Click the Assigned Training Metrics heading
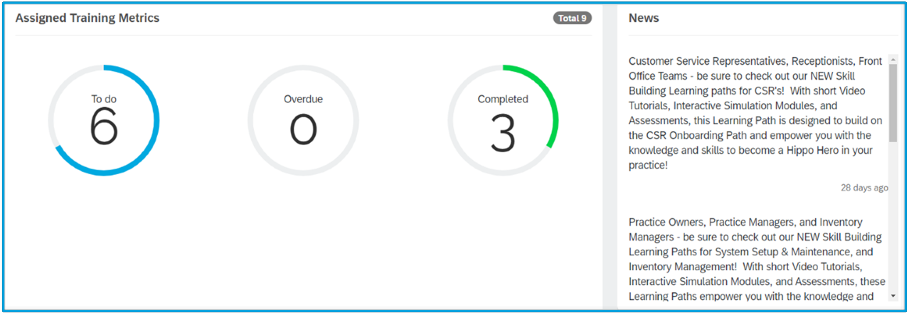 (87, 18)
